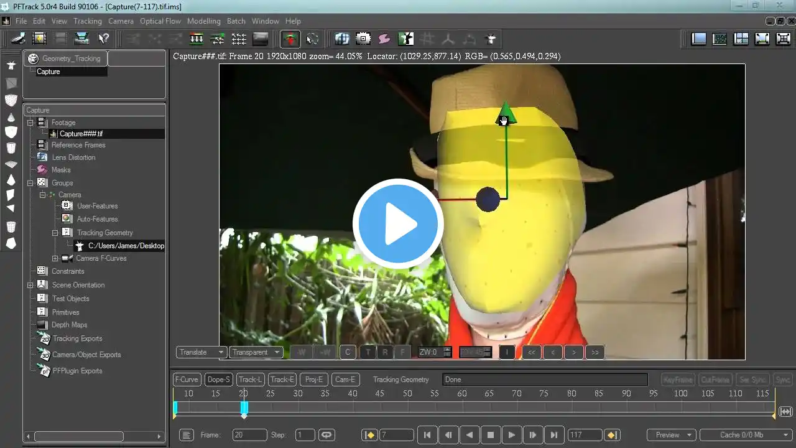Toggle the -W wireframe button
The height and width of the screenshot is (448, 796).
pyautogui.click(x=301, y=352)
